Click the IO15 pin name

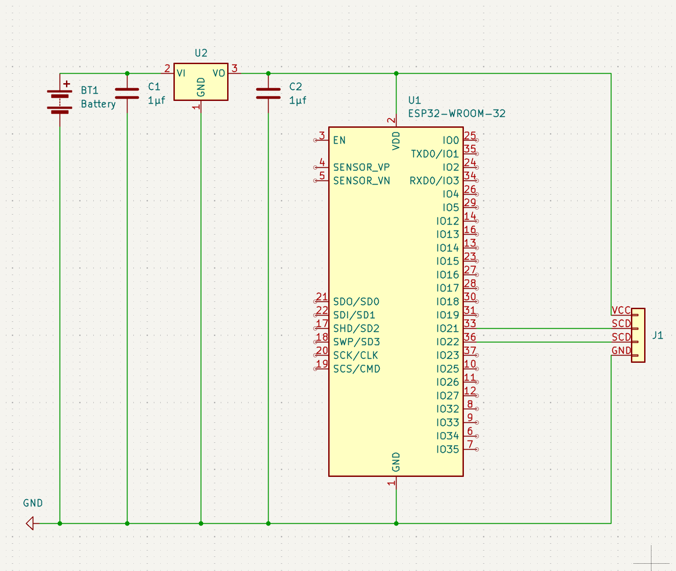[447, 261]
